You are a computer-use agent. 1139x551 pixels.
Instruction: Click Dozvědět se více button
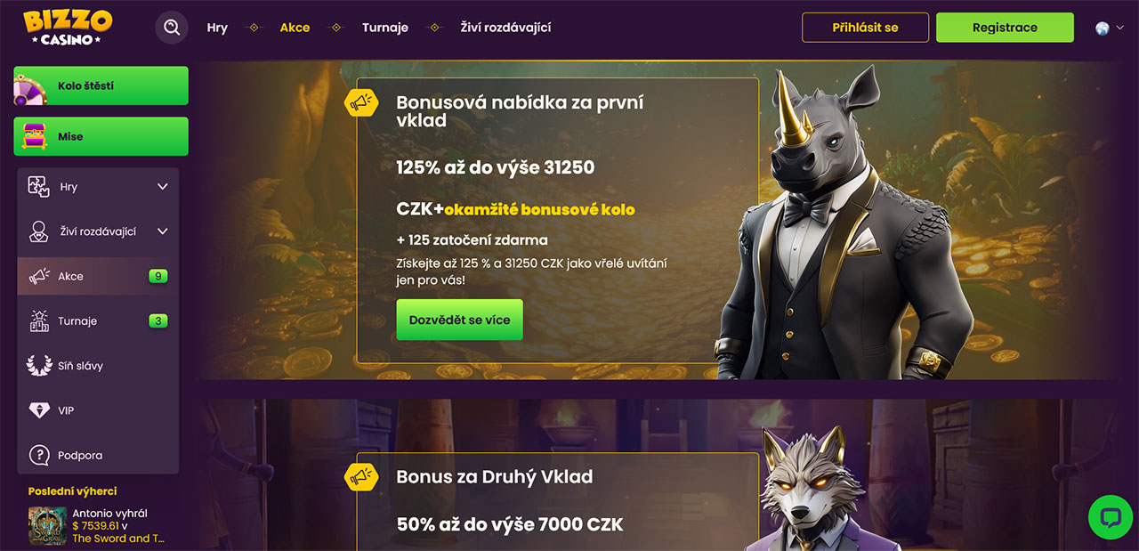(459, 320)
